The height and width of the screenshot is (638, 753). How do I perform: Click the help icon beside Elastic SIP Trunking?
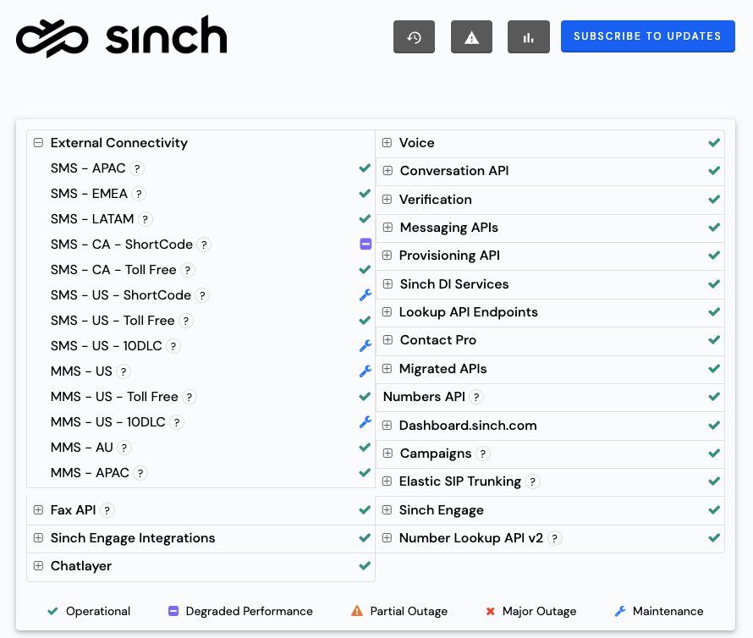point(532,481)
